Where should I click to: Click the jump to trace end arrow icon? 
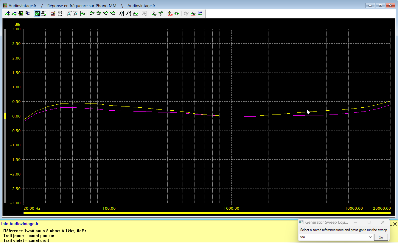pos(112,13)
